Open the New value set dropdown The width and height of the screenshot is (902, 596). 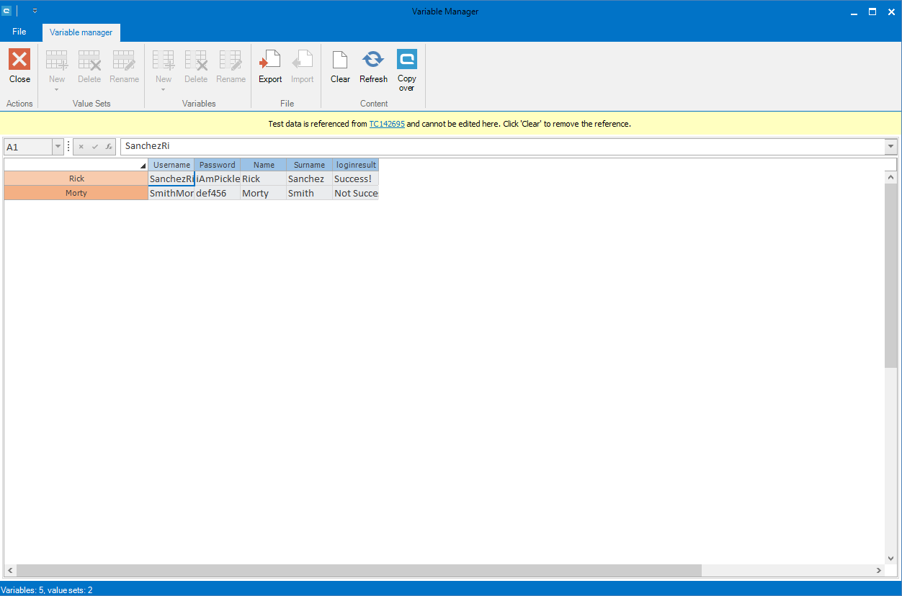click(x=57, y=89)
